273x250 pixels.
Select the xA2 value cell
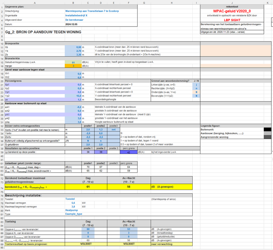pyautogui.click(x=73, y=111)
